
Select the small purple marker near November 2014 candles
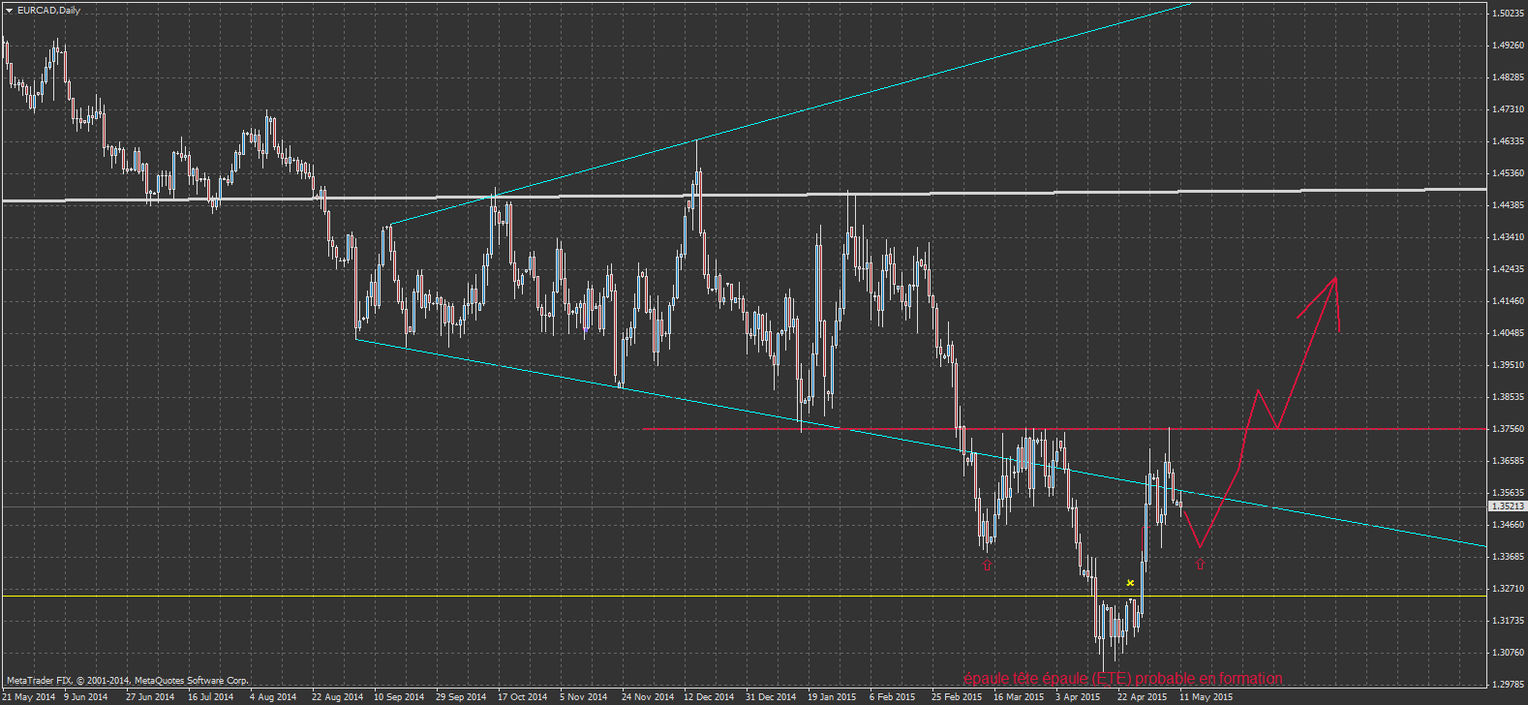586,330
